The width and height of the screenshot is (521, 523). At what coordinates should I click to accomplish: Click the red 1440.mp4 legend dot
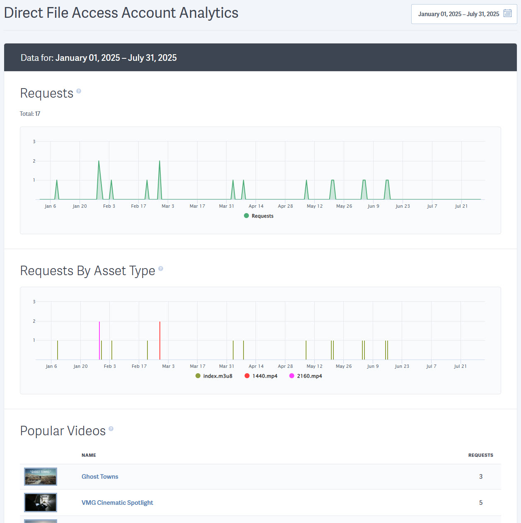[247, 376]
